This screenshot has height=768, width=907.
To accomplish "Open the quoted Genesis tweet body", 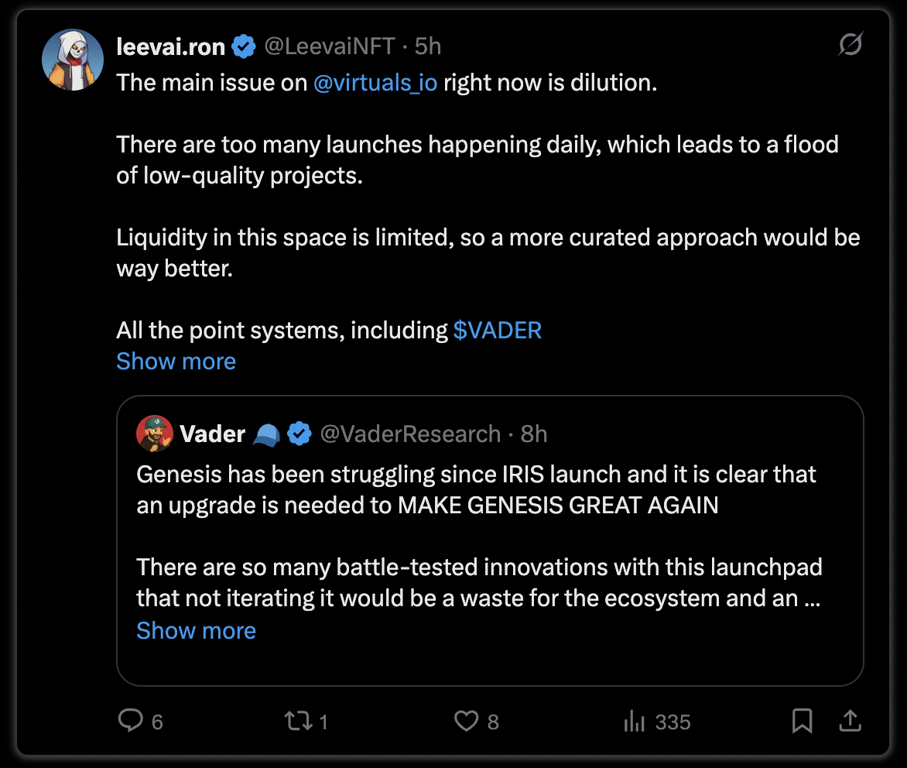I will [x=479, y=536].
